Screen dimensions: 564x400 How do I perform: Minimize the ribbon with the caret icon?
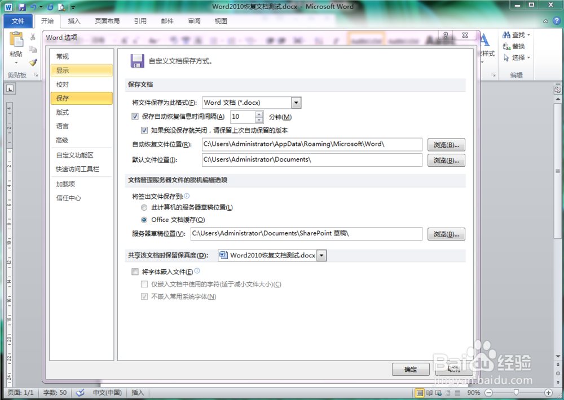pos(545,21)
